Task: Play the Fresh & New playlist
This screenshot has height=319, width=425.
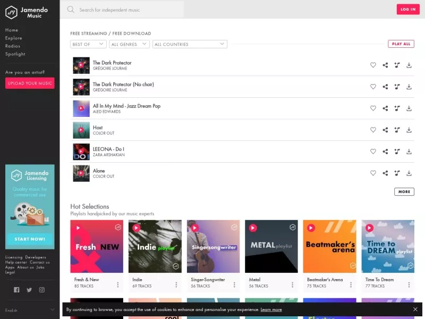Action: pyautogui.click(x=78, y=228)
